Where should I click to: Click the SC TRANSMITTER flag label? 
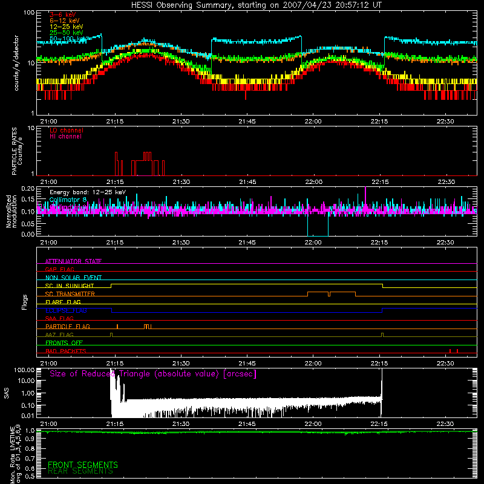pyautogui.click(x=70, y=293)
